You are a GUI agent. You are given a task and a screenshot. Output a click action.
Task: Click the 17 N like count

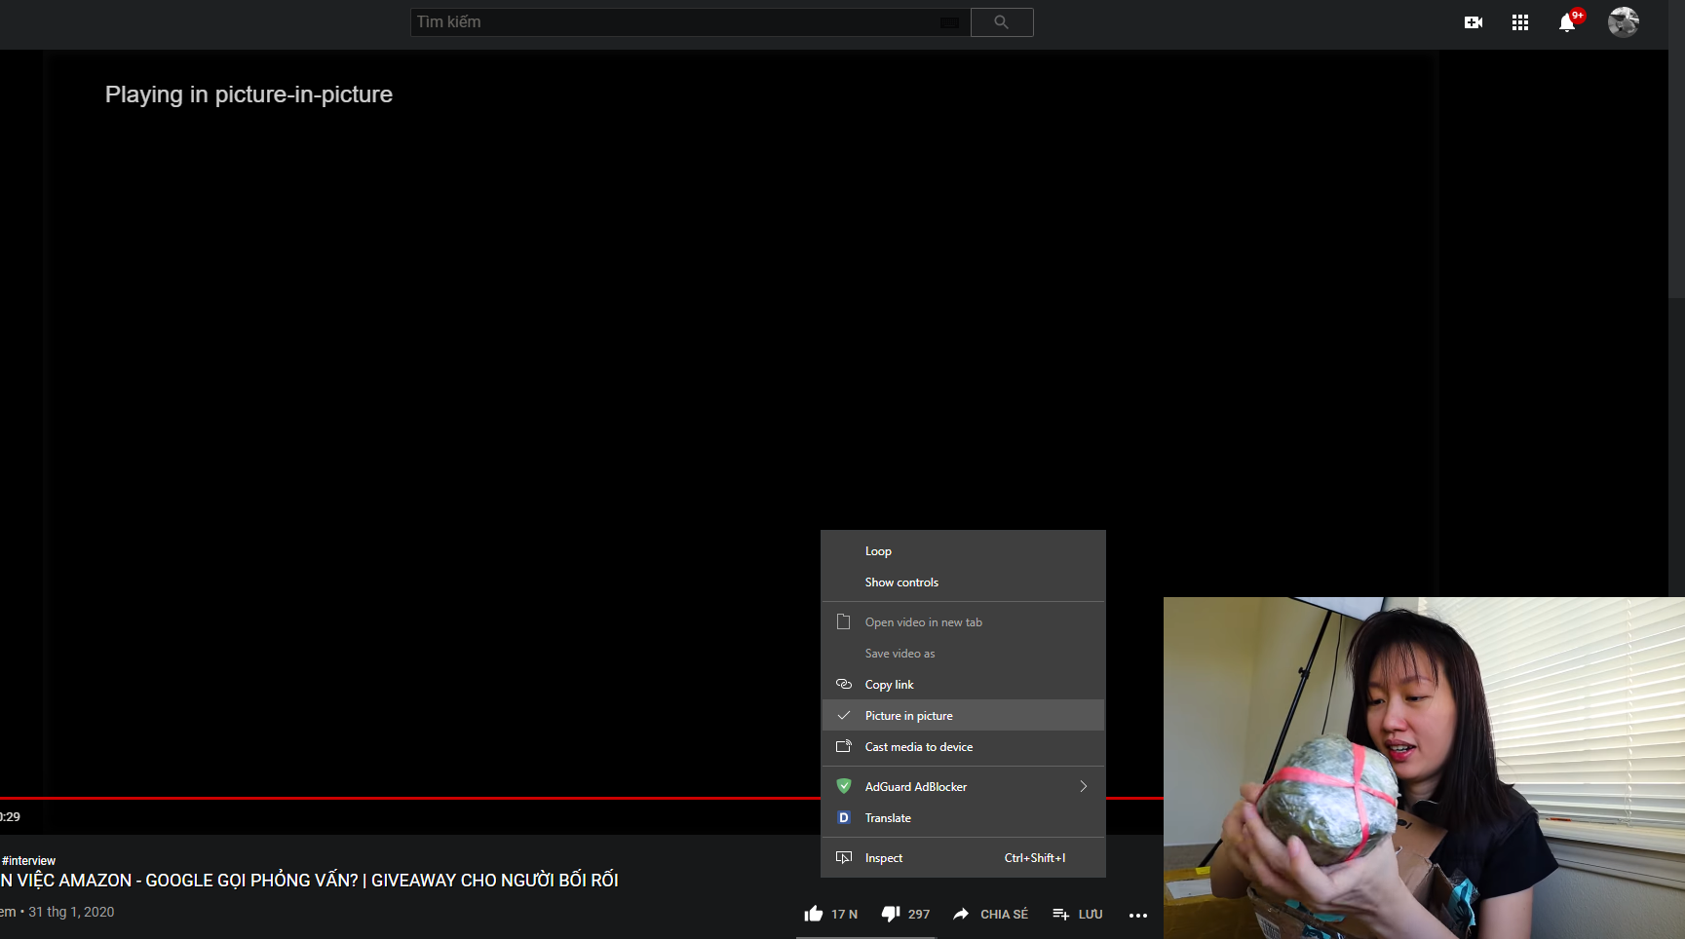[x=844, y=914]
